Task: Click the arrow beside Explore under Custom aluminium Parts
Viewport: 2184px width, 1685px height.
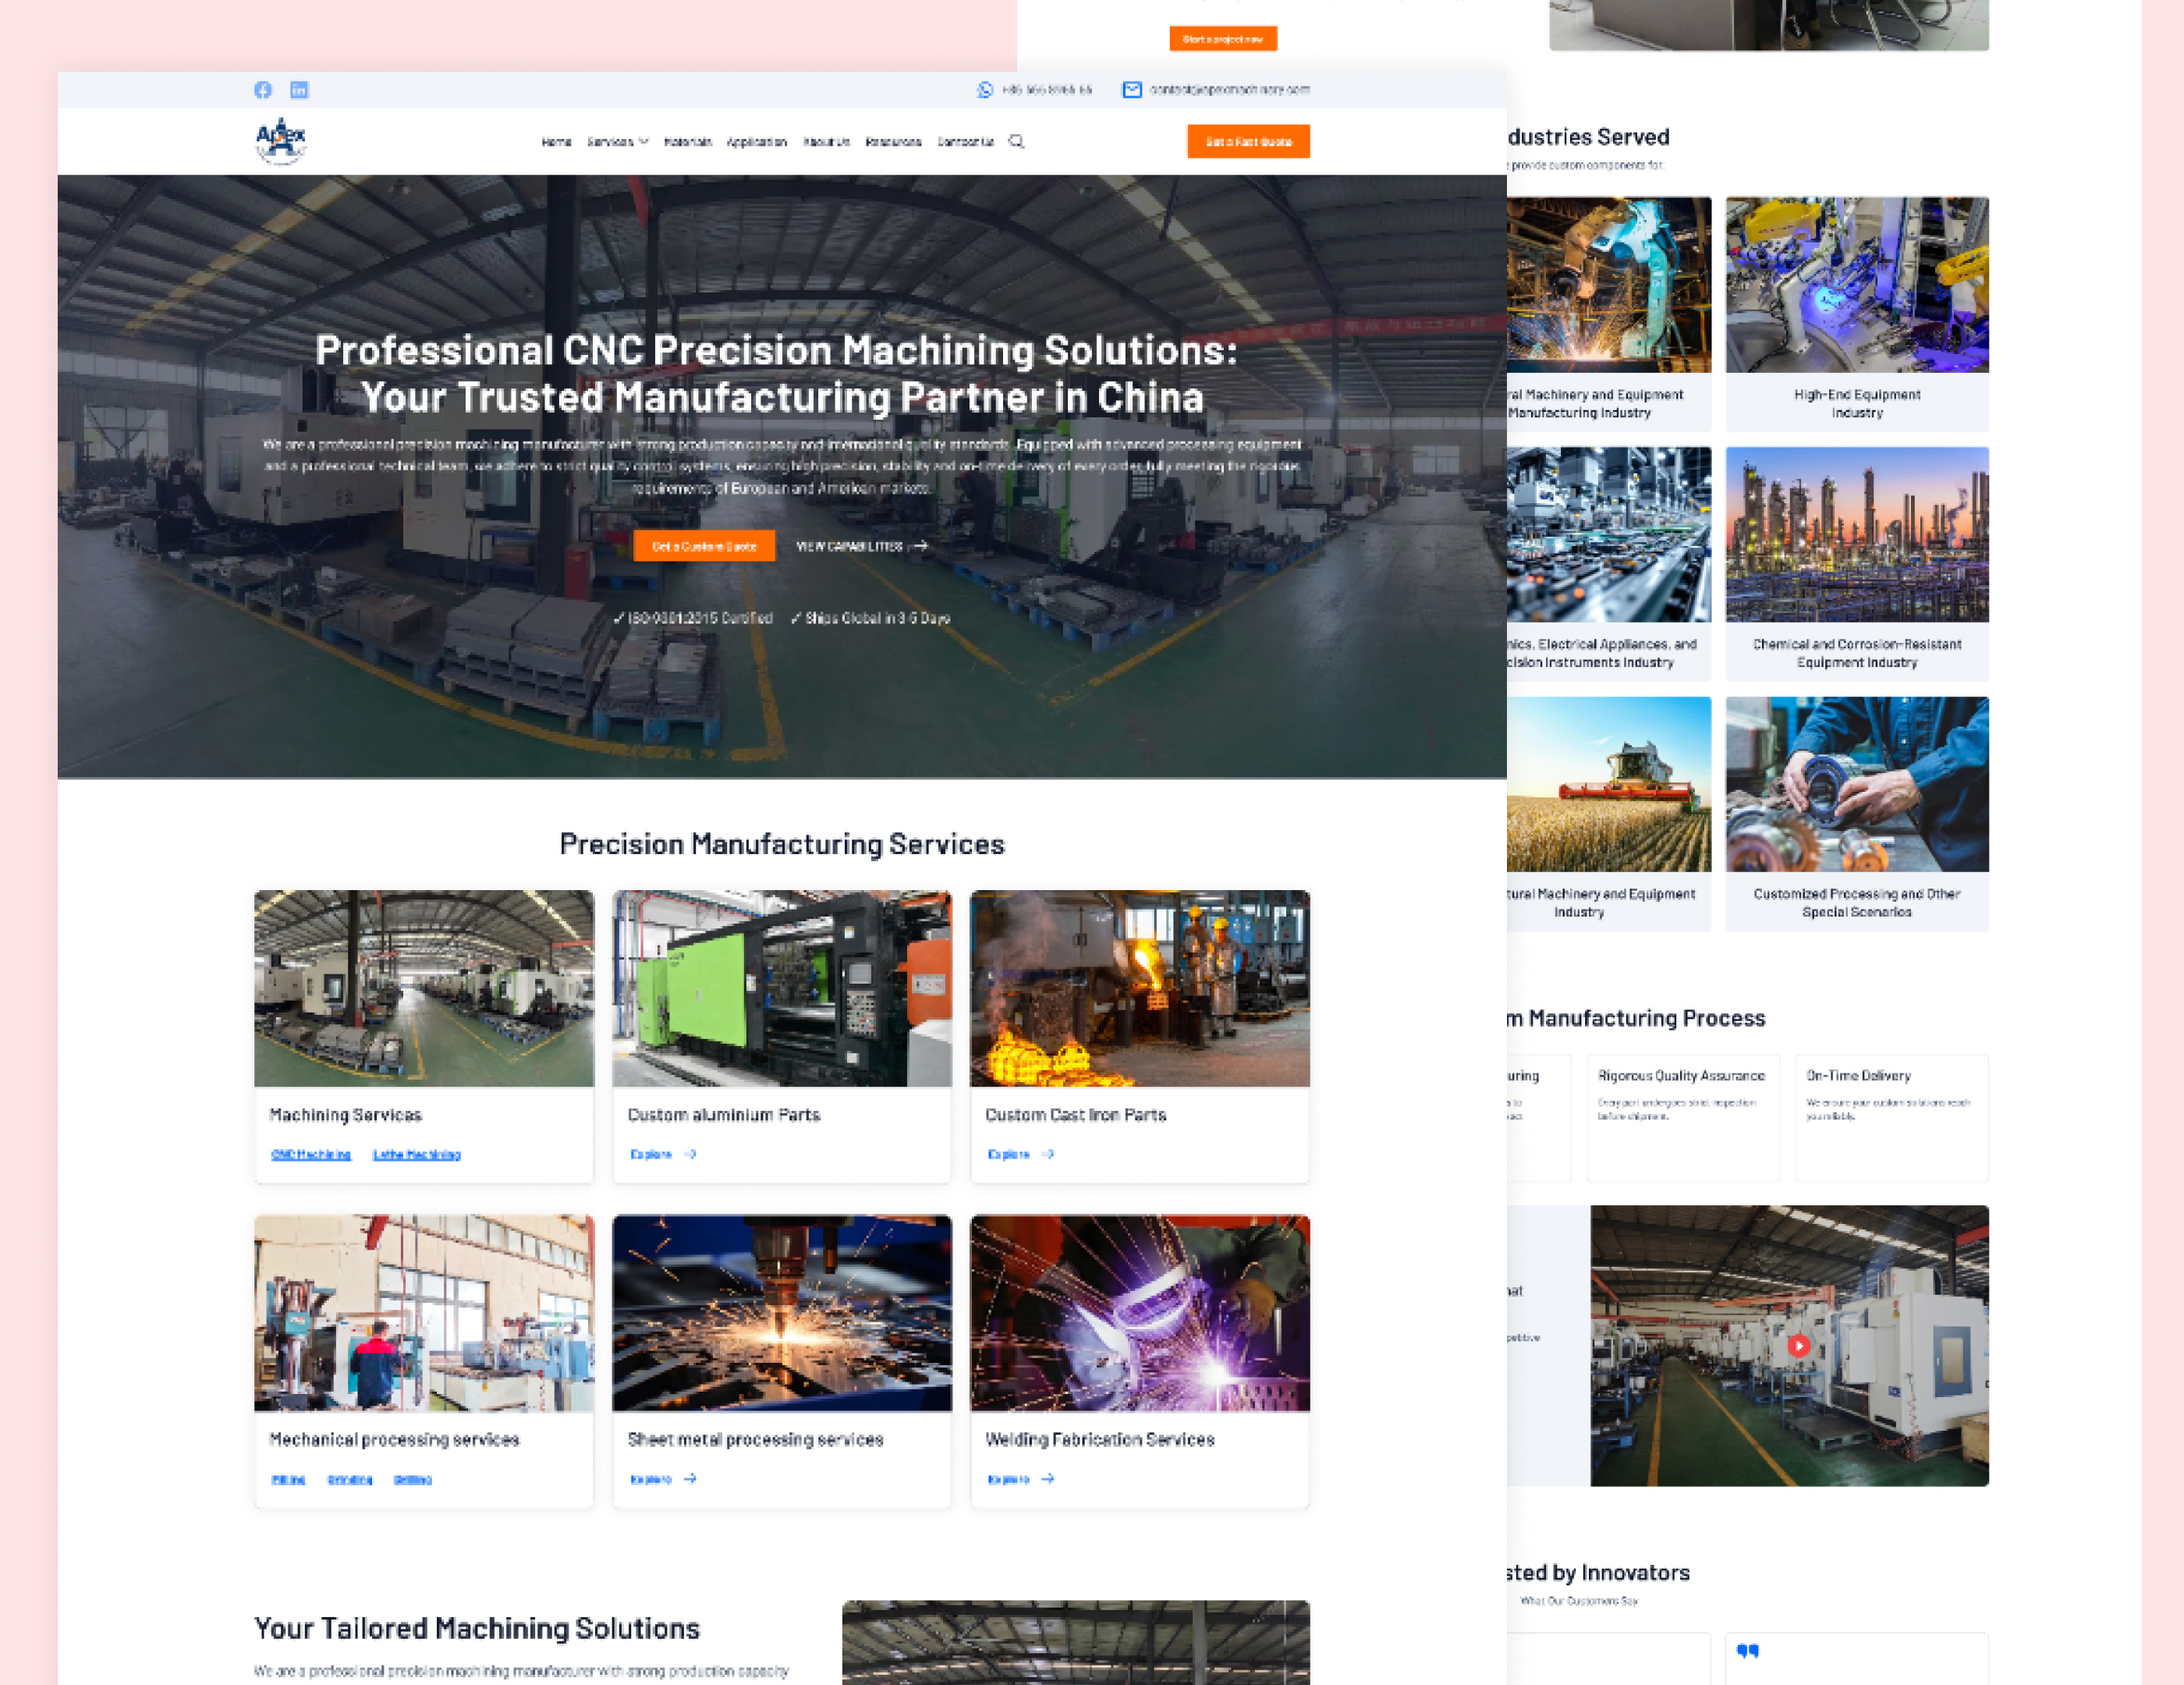Action: [690, 1154]
